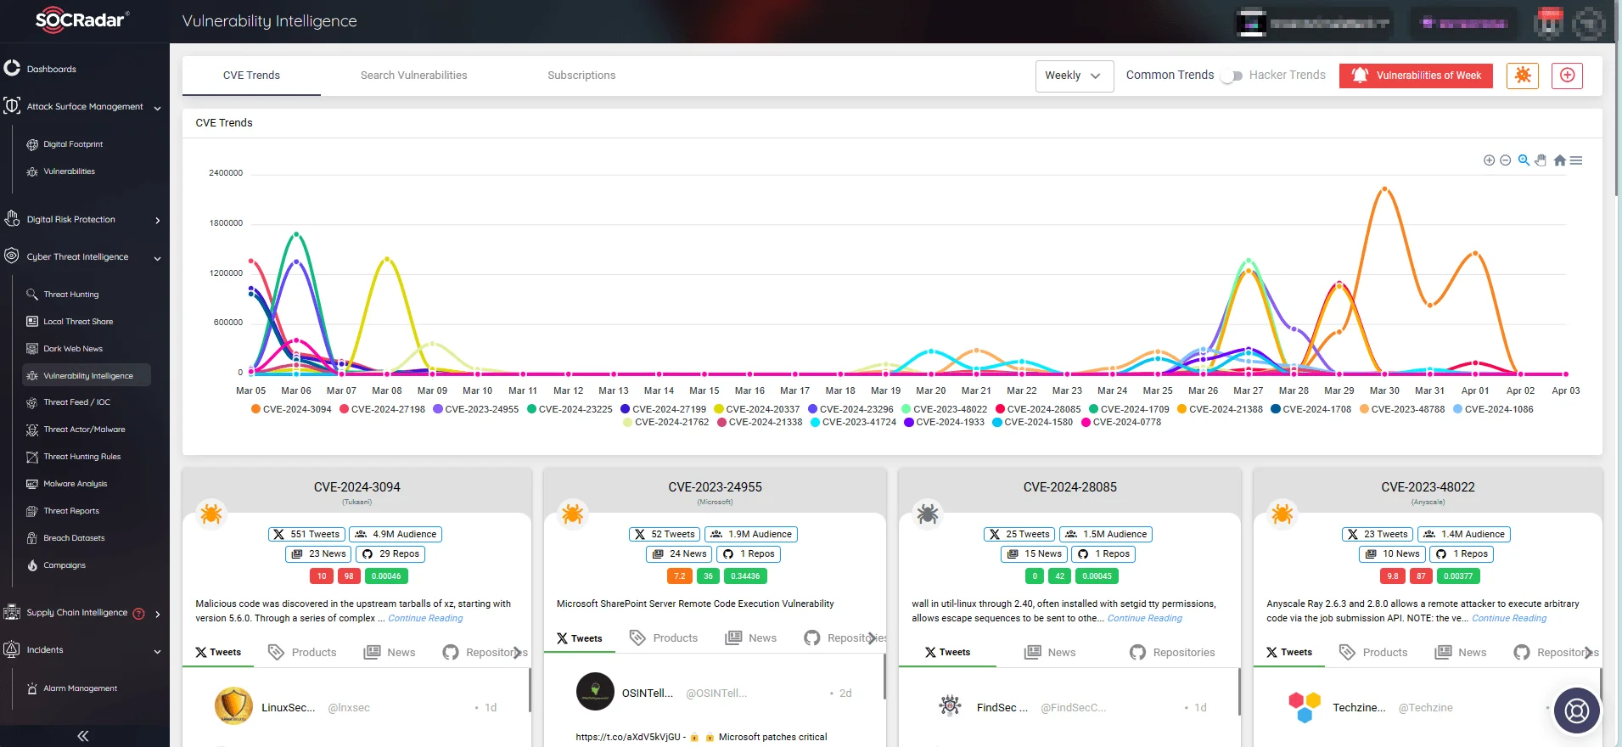Viewport: 1622px width, 747px height.
Task: Click the chart zoom out icon
Action: coord(1505,160)
